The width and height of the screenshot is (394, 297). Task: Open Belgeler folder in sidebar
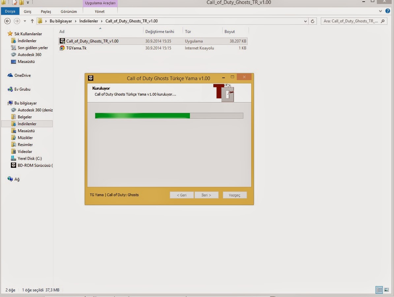pos(25,117)
